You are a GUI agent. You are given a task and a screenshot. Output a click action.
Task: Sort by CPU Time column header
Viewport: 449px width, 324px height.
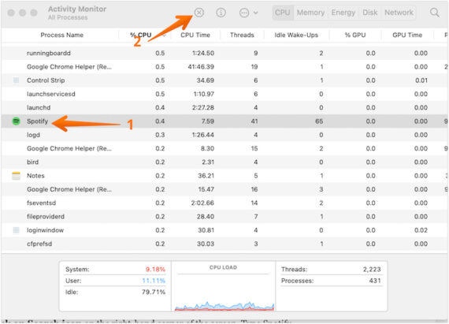pyautogui.click(x=195, y=35)
